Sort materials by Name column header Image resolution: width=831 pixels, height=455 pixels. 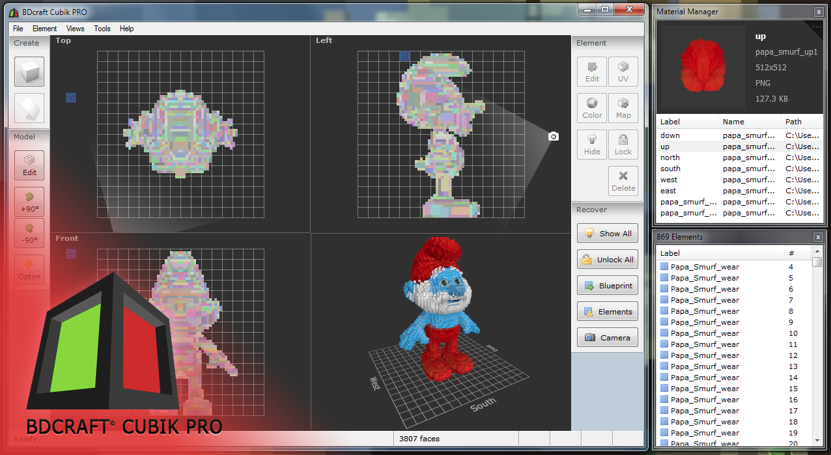tap(750, 122)
